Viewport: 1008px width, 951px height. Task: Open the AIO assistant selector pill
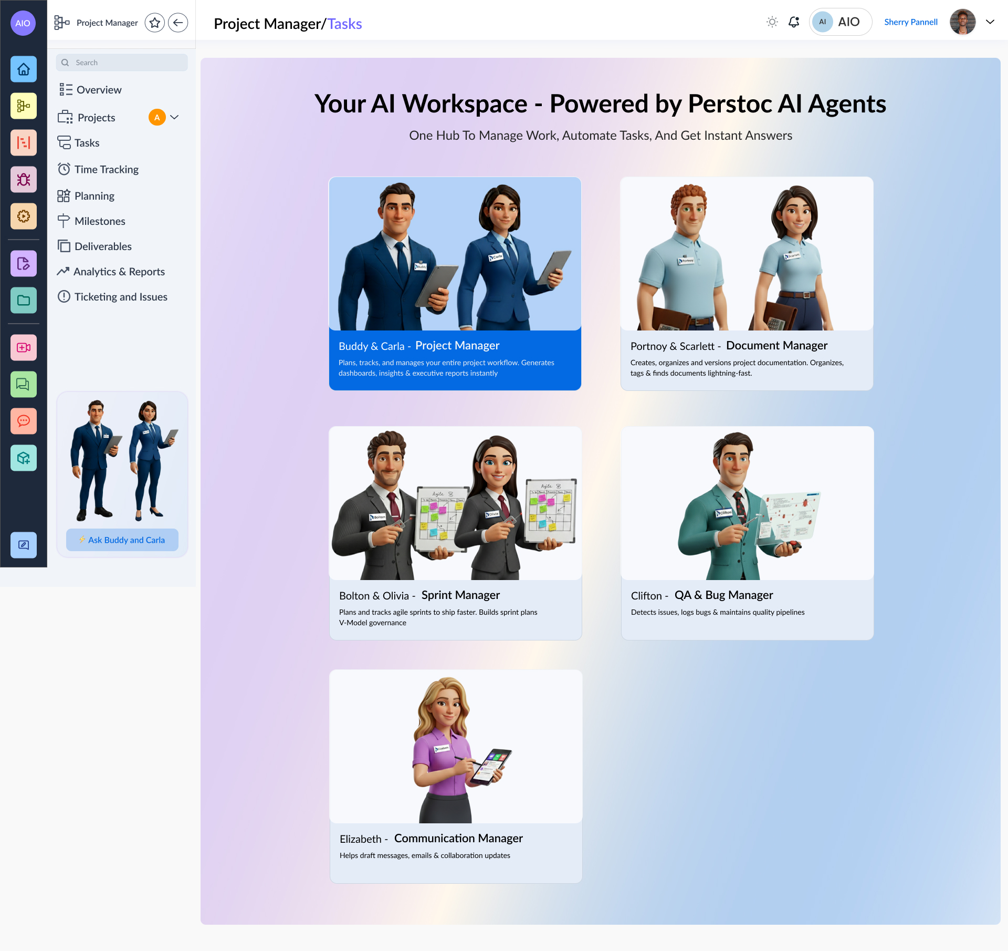pyautogui.click(x=840, y=22)
